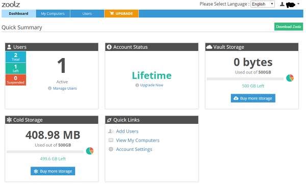Click the Vault Storage cloud icon
This screenshot has width=306, height=186.
[x=209, y=47]
